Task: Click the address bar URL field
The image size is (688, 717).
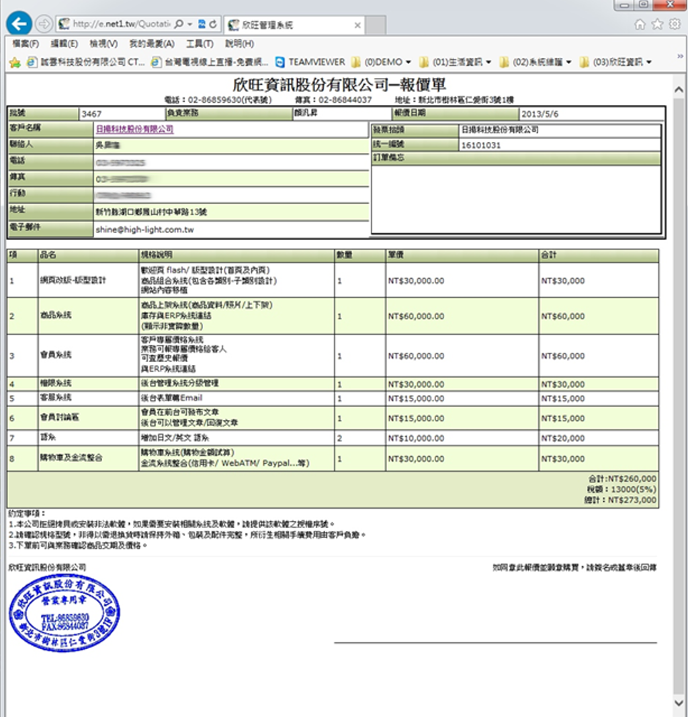Action: pyautogui.click(x=121, y=24)
